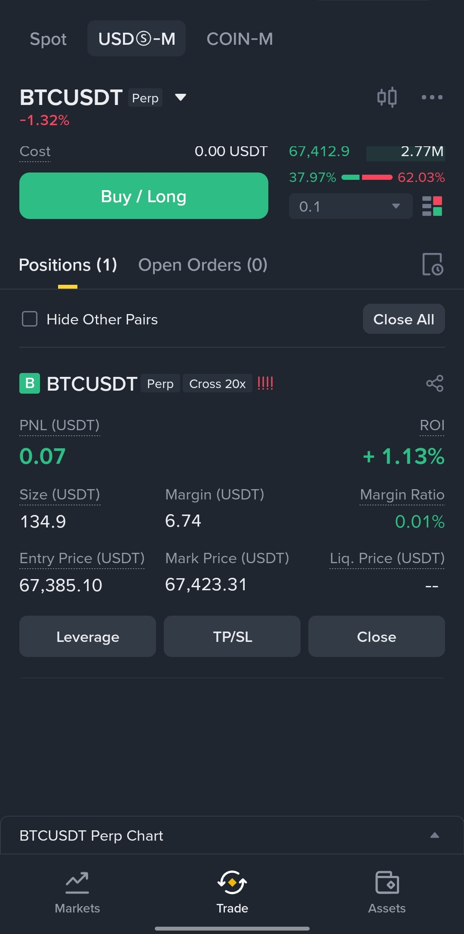
Task: Open the BTCUSDT pair selector arrow
Action: tap(181, 98)
